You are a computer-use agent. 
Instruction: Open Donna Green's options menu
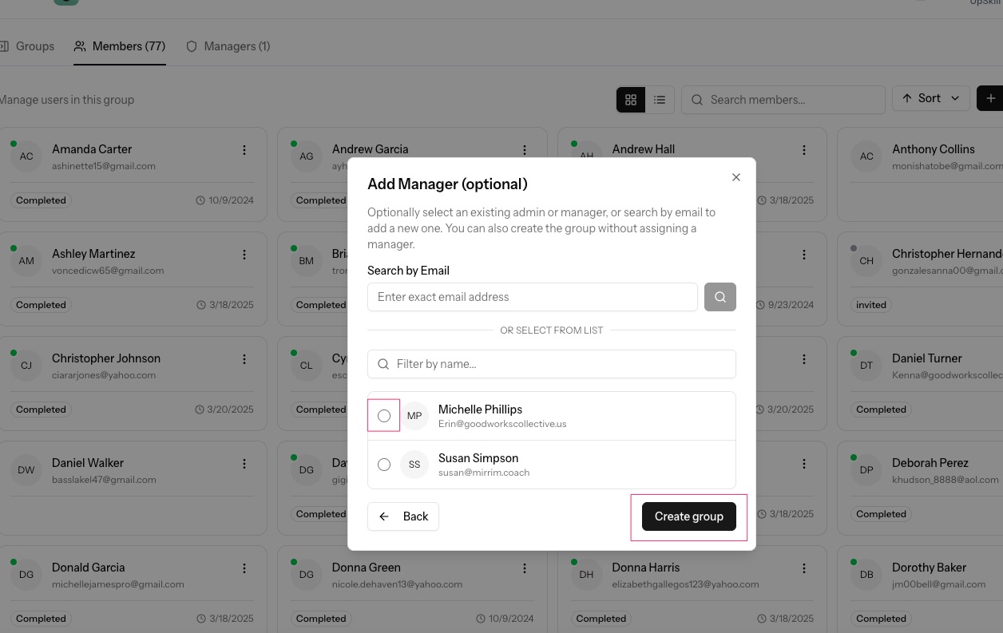coord(525,568)
